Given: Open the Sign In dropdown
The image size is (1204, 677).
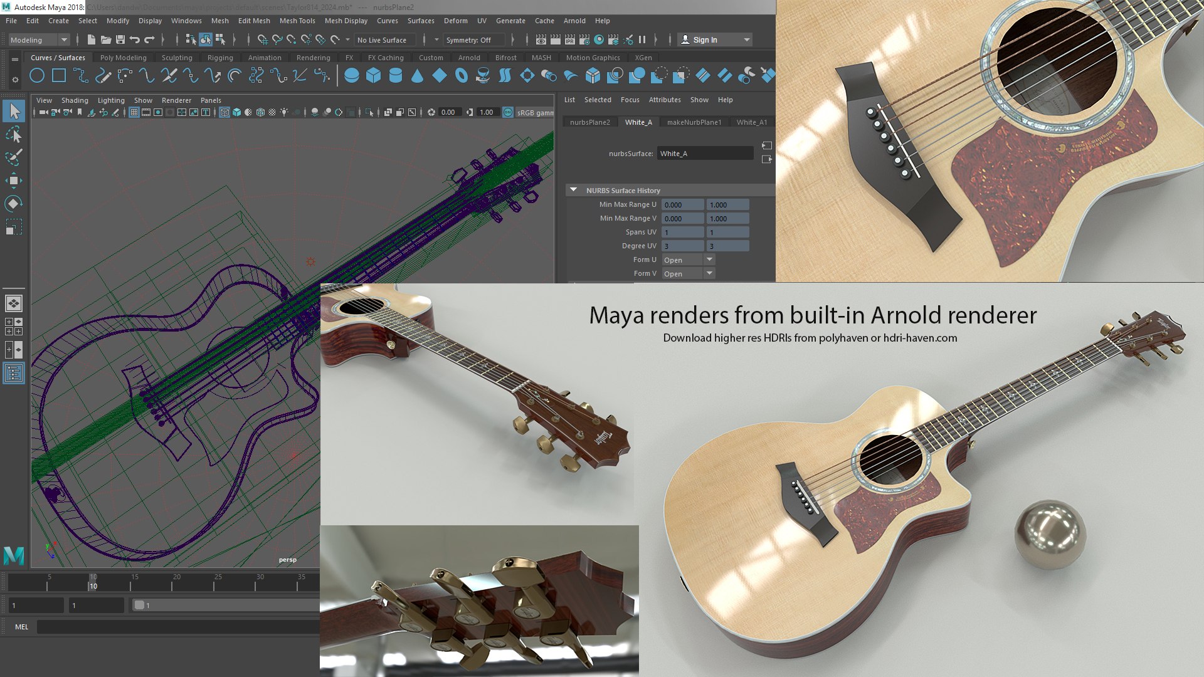Looking at the screenshot, I should pos(746,39).
